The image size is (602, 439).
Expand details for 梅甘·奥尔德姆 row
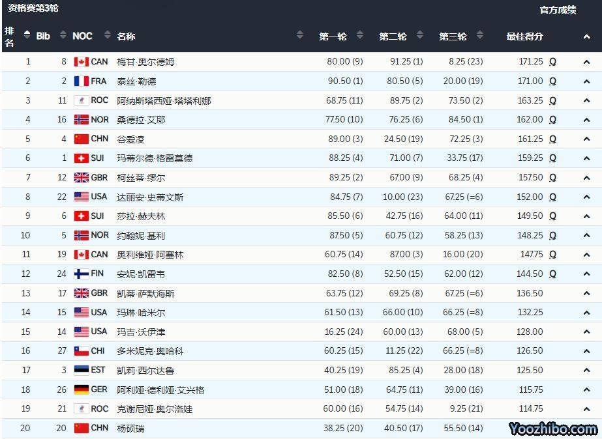(586, 62)
